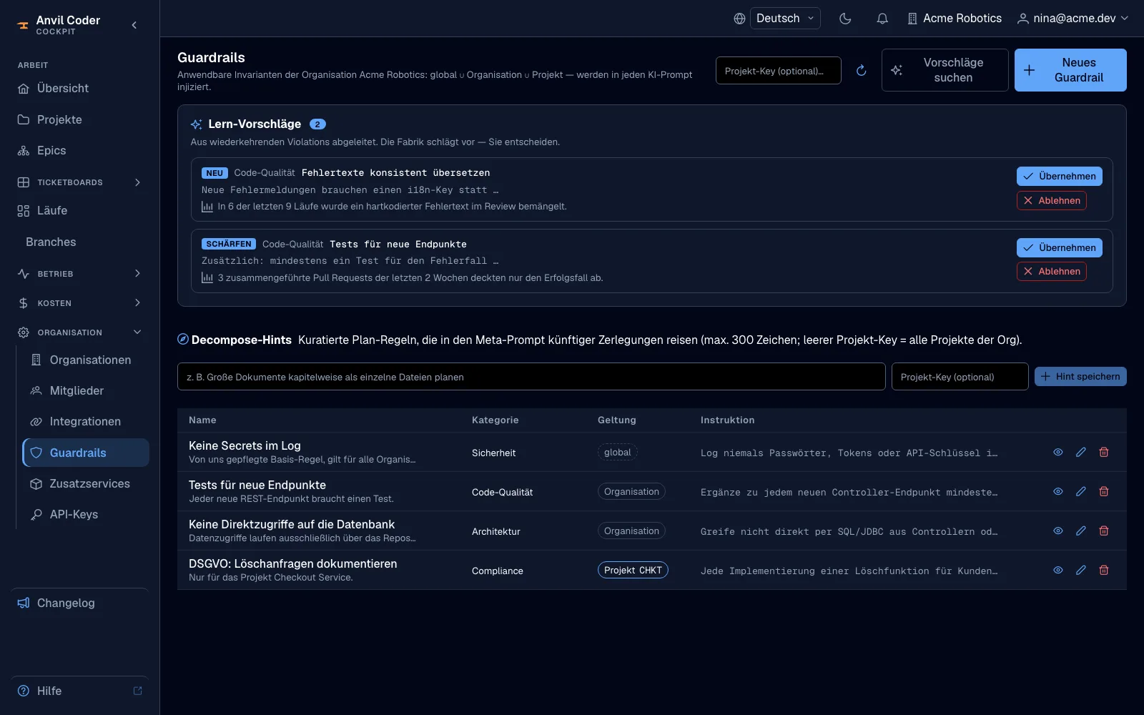Open Hilfe external link
This screenshot has width=1144, height=715.
pyautogui.click(x=79, y=691)
